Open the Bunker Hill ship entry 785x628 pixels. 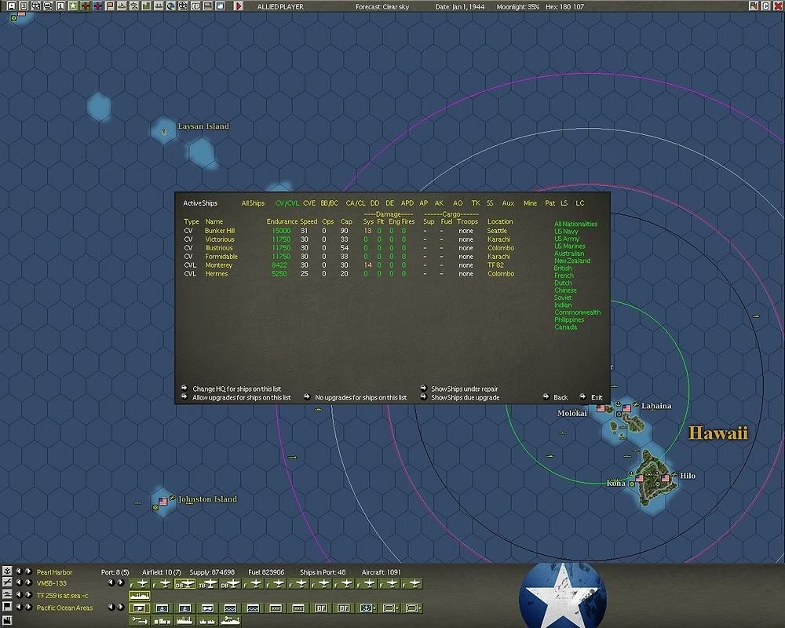click(x=219, y=231)
